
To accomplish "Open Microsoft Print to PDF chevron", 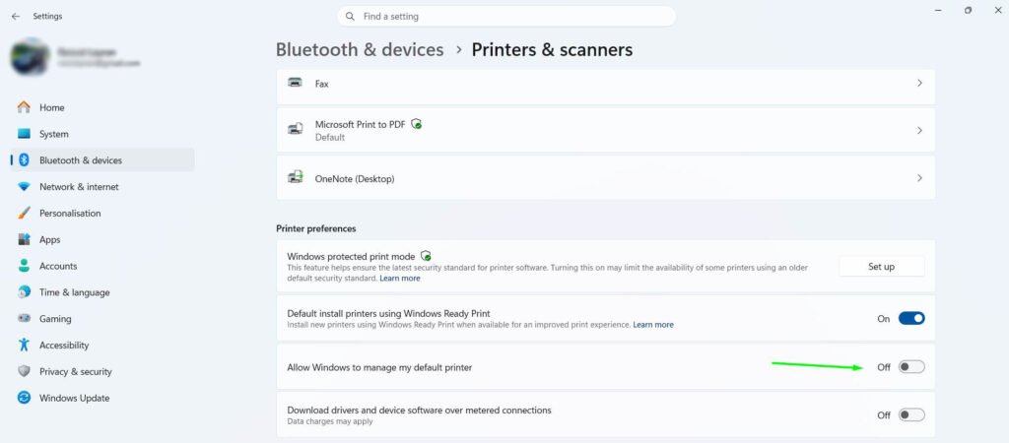I will 919,130.
